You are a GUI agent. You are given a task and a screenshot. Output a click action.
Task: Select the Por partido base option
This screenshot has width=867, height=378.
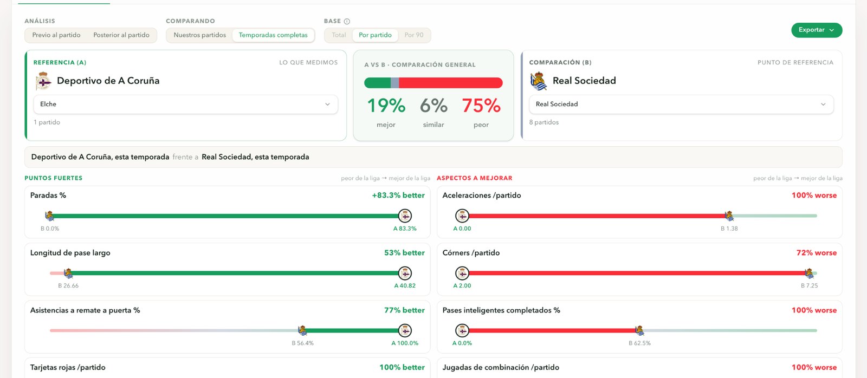375,35
